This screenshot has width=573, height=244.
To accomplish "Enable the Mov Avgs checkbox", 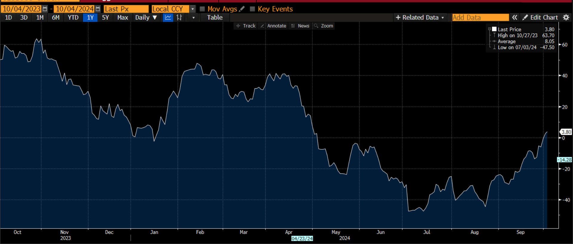I will click(x=202, y=9).
